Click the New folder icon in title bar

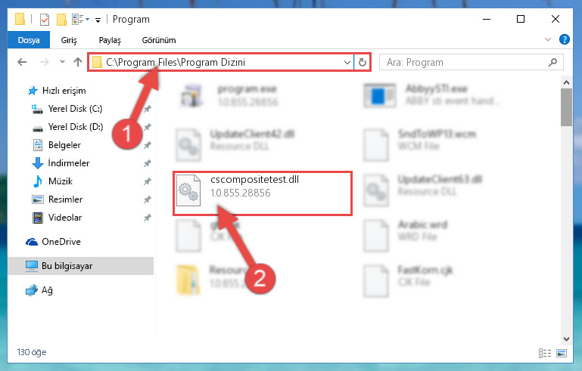coord(61,20)
